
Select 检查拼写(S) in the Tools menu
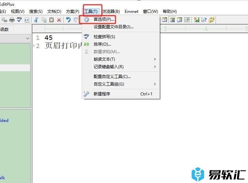(121, 37)
